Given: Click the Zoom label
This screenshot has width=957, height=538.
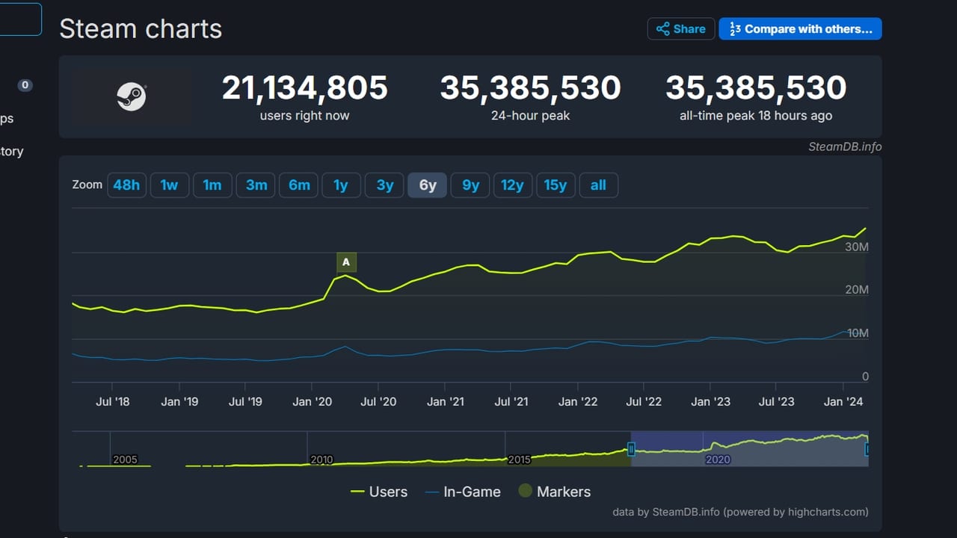Looking at the screenshot, I should [87, 185].
